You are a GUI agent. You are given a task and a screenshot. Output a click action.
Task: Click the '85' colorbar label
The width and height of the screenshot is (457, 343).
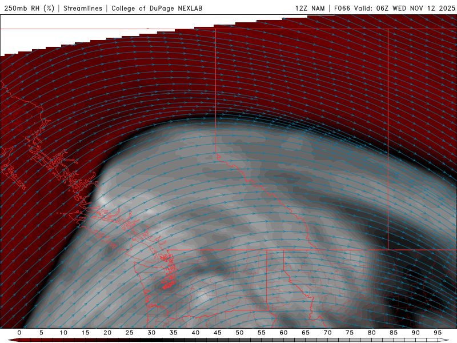click(x=394, y=333)
